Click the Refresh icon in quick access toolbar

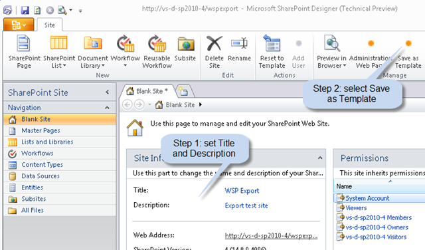37,11
